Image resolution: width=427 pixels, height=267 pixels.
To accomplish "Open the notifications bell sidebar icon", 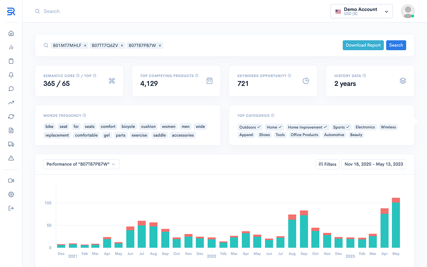I will coord(11,75).
